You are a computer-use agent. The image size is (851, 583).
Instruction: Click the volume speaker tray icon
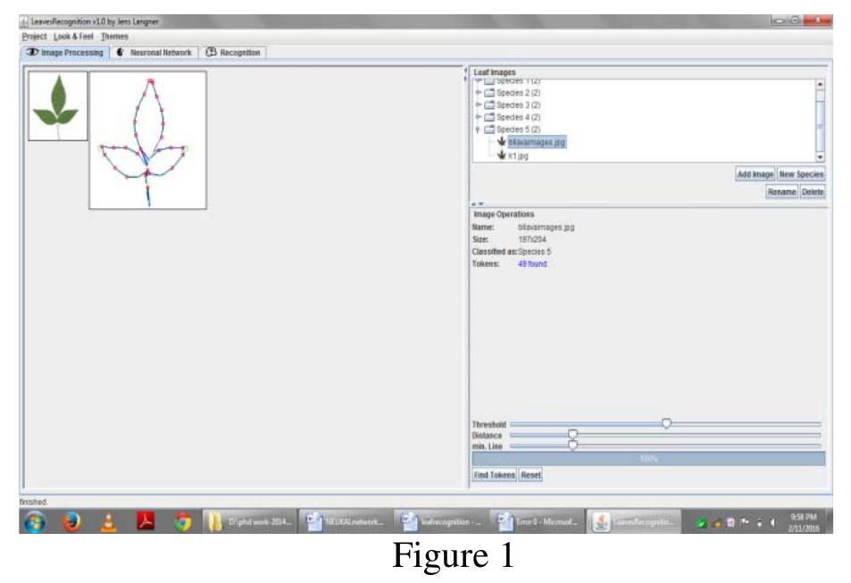pos(772,523)
